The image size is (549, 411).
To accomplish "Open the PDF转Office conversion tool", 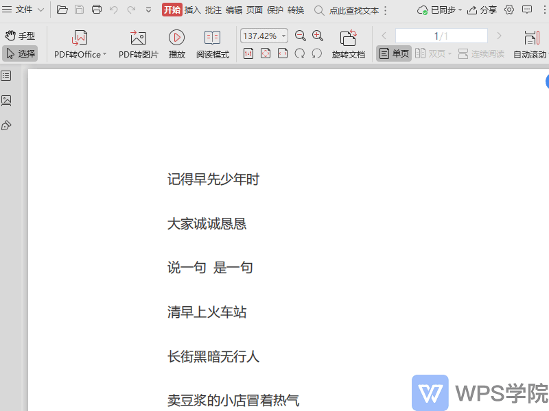I will (x=75, y=42).
